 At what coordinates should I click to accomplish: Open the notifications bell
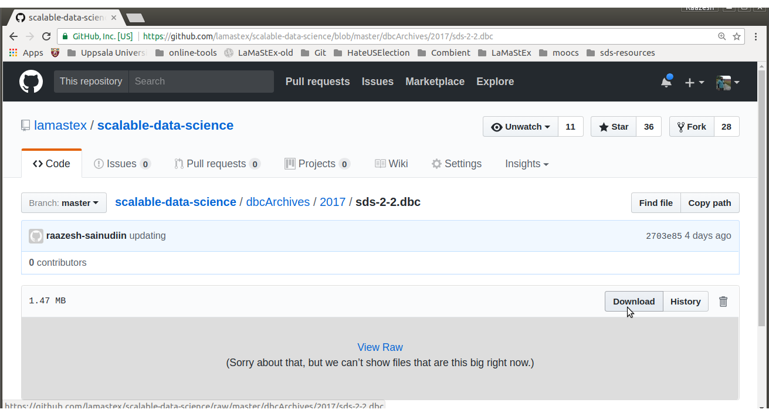666,82
